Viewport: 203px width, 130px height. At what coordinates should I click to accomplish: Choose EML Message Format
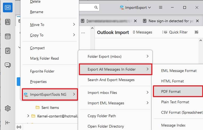[178, 71]
